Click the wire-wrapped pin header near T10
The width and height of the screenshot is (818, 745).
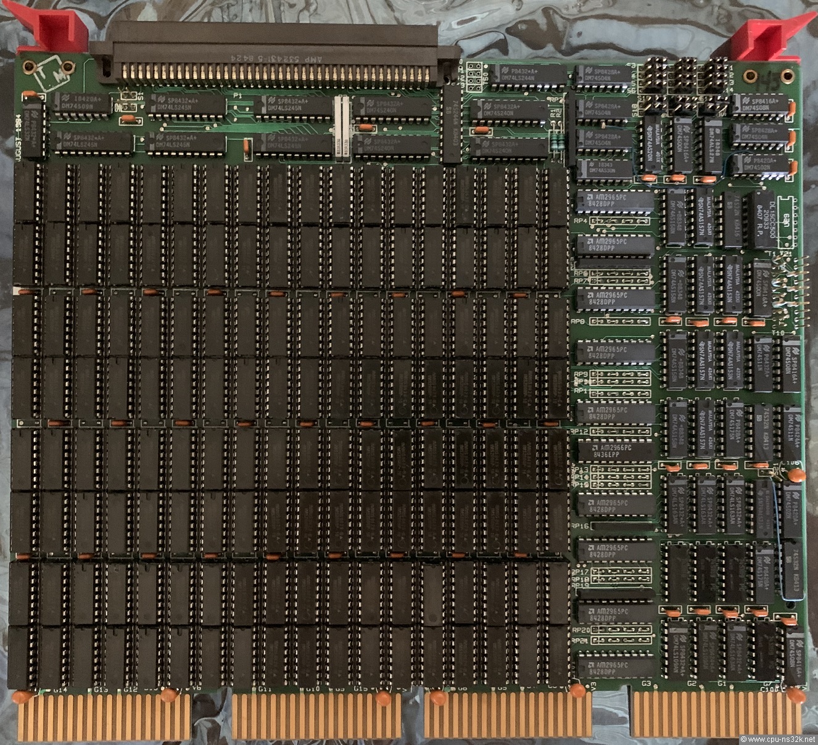tap(791, 291)
